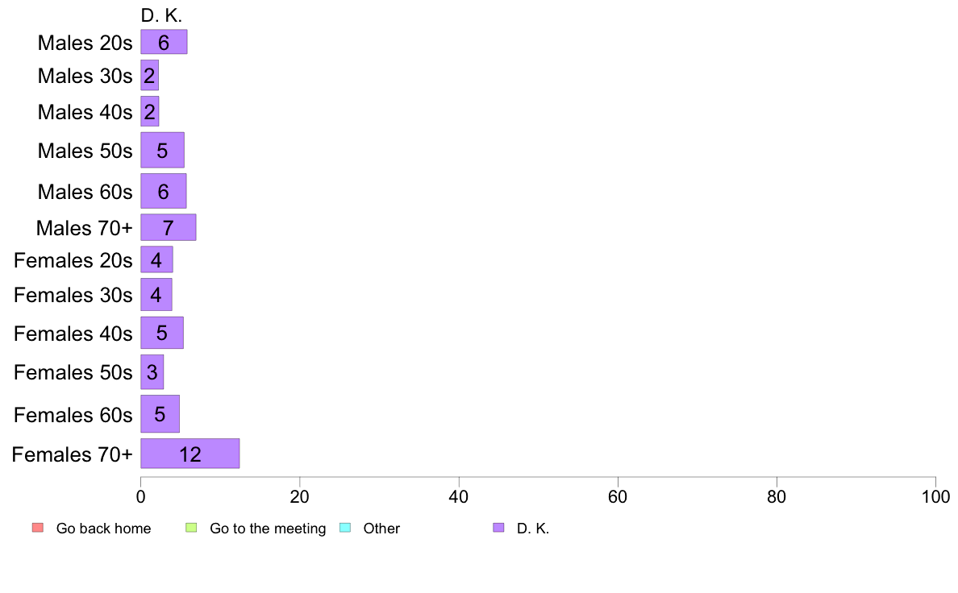The height and width of the screenshot is (593, 958).
Task: Click the Females 60s row label
Action: [73, 415]
